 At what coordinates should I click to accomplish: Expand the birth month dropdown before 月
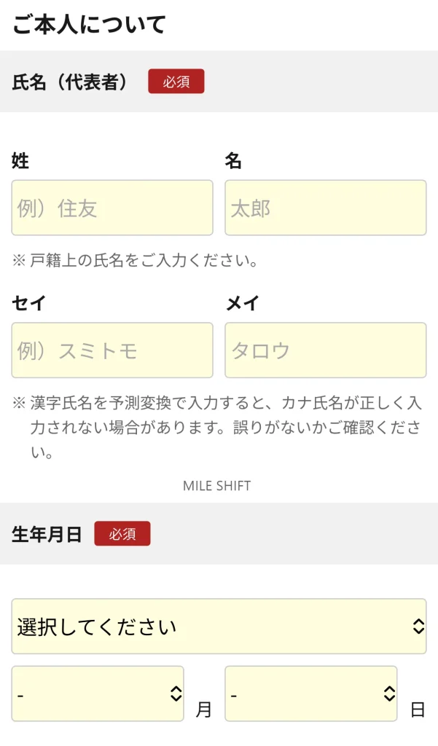click(98, 694)
